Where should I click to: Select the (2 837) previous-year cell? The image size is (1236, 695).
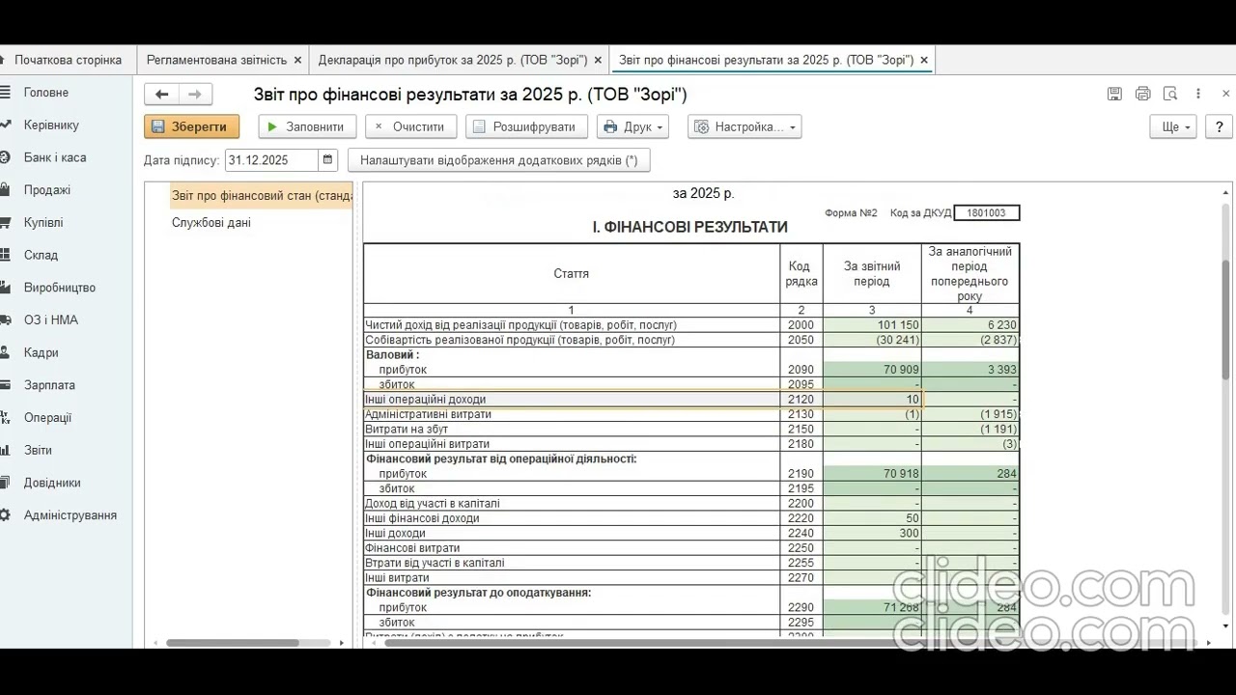coord(970,341)
